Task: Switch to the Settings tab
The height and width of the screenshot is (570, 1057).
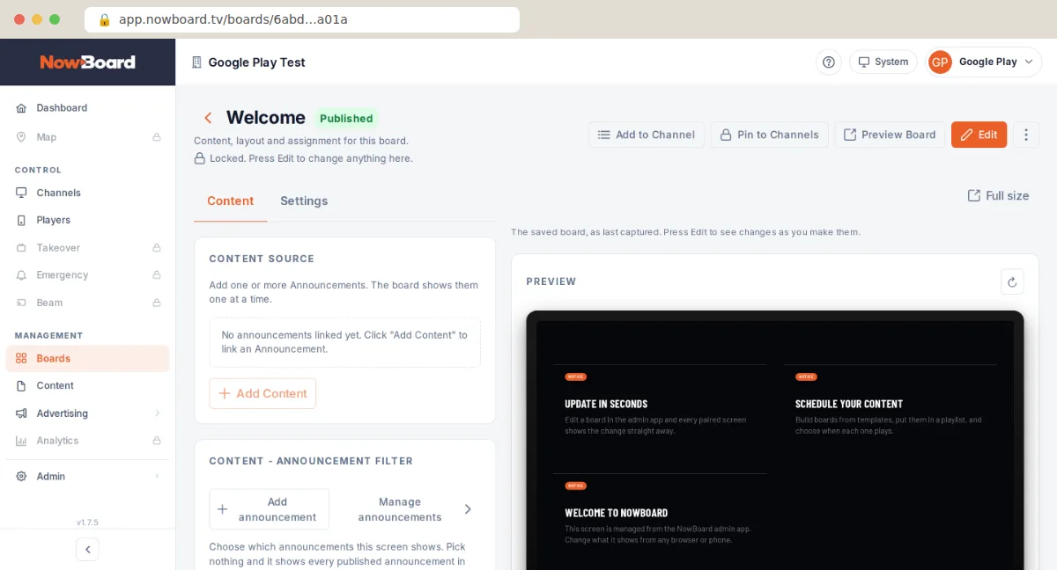Action: (x=304, y=201)
